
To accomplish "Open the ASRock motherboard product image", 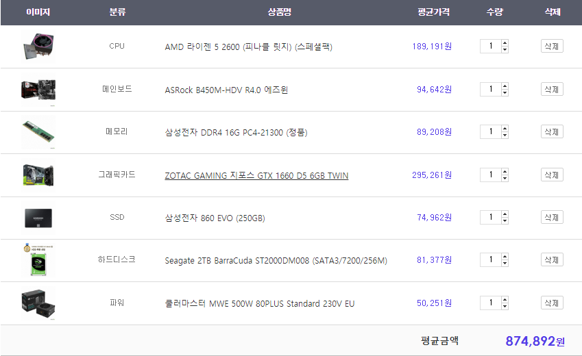I will point(38,89).
